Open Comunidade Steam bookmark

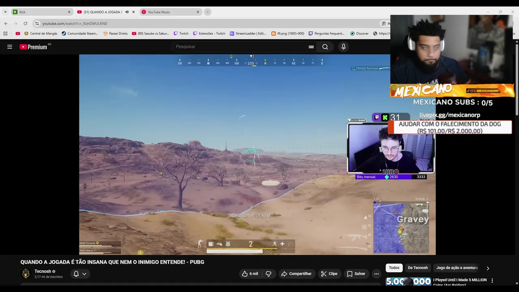tap(80, 34)
